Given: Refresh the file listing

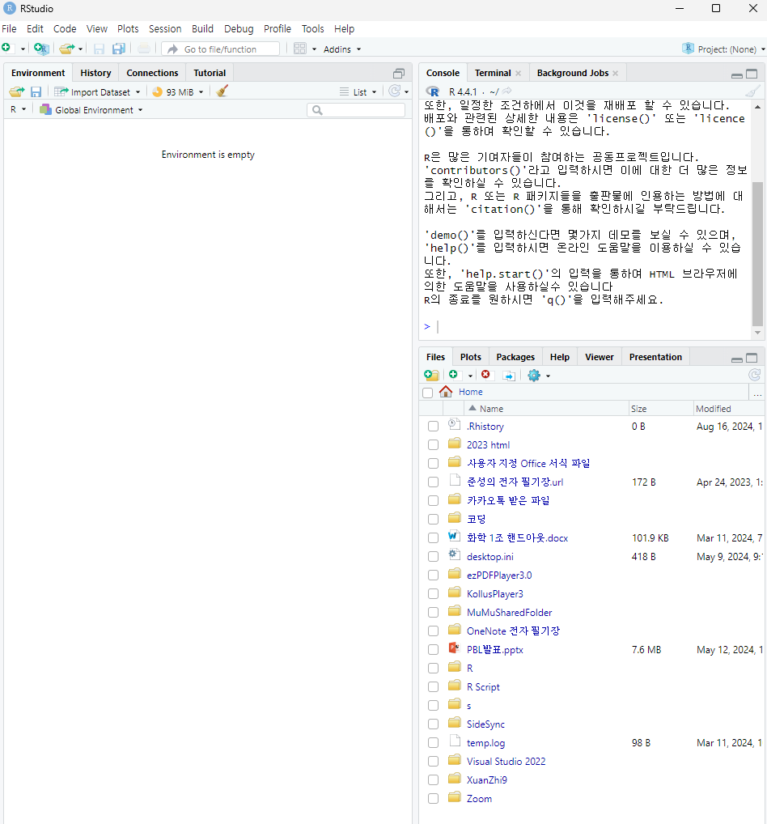Looking at the screenshot, I should 754,375.
